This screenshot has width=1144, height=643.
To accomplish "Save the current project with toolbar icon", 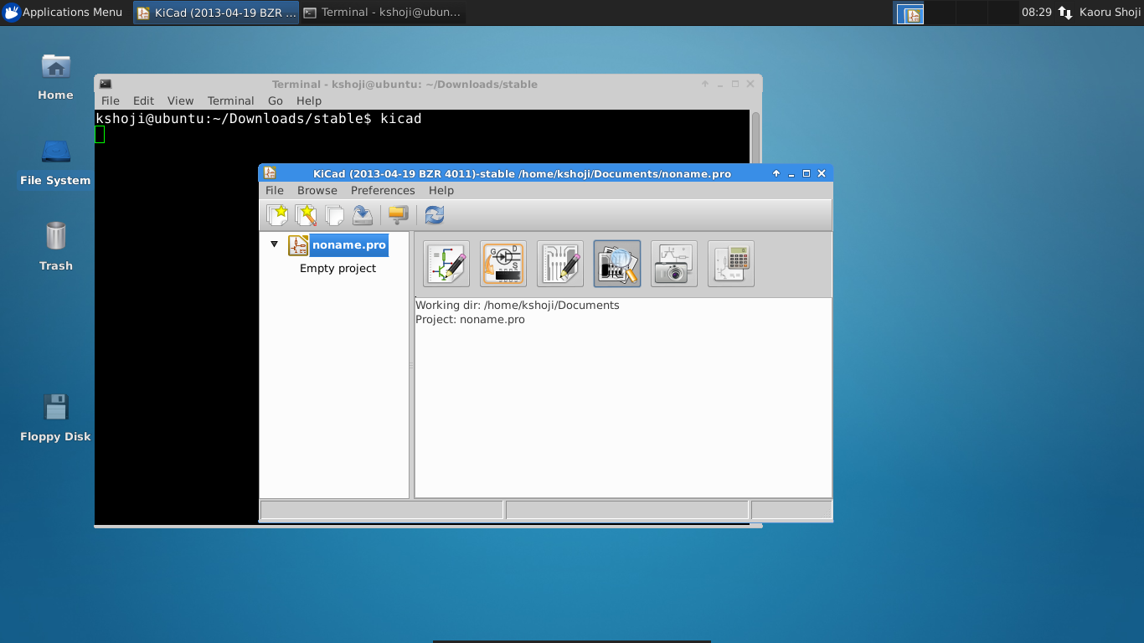I will pos(363,215).
